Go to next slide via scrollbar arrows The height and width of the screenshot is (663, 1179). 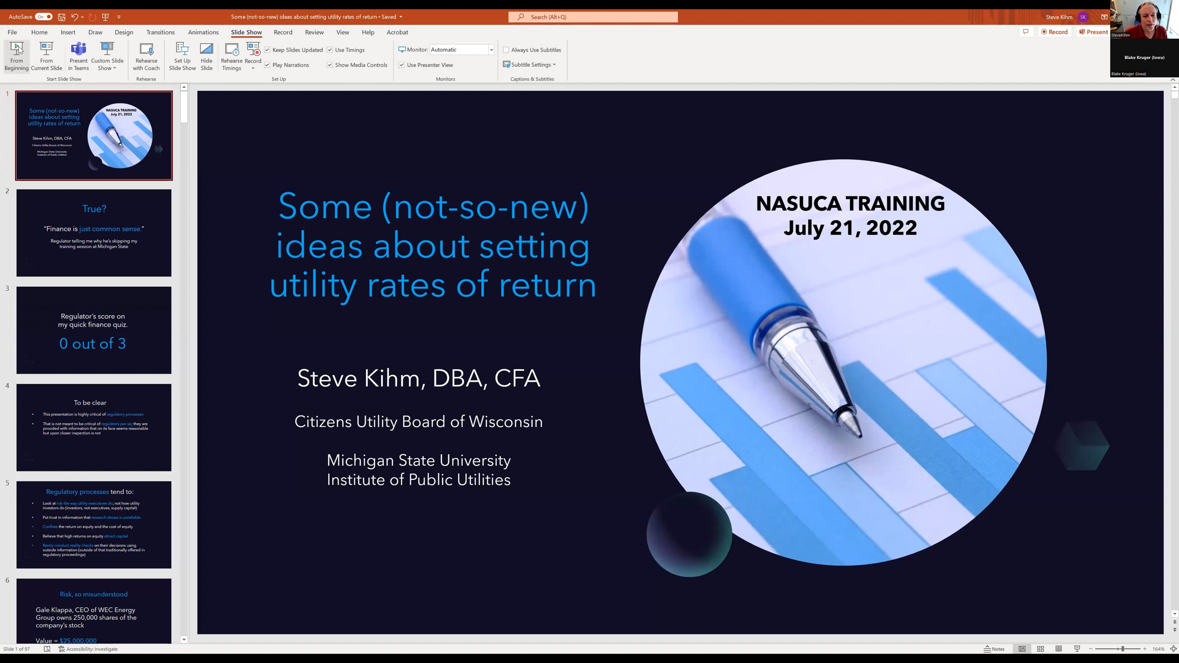[x=1175, y=630]
